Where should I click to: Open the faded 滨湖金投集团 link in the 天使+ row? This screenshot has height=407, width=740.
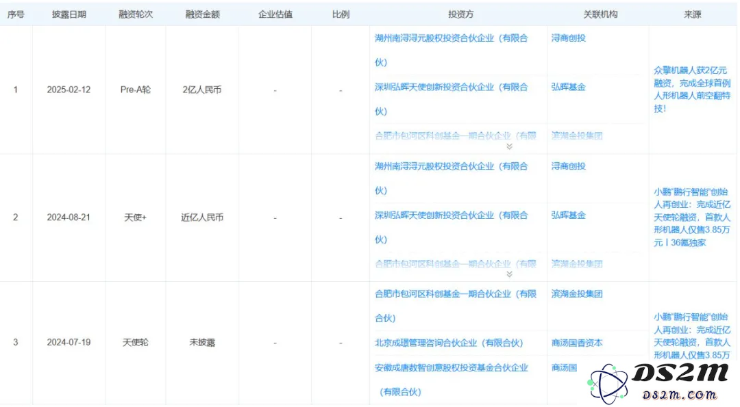click(577, 264)
